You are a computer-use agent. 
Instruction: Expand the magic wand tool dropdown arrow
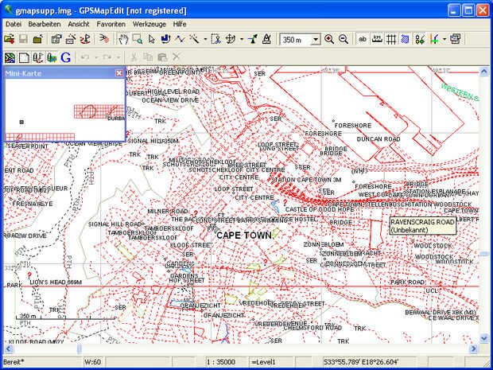pos(204,39)
